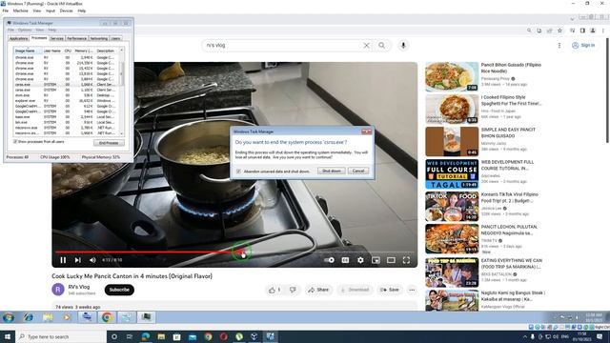Click Shut down in confirmation dialog
Screen dimensions: 610x343
pyautogui.click(x=331, y=171)
